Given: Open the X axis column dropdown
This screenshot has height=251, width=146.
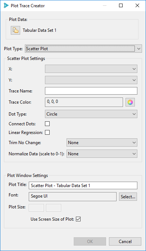Looking at the screenshot, I should coord(91,69).
